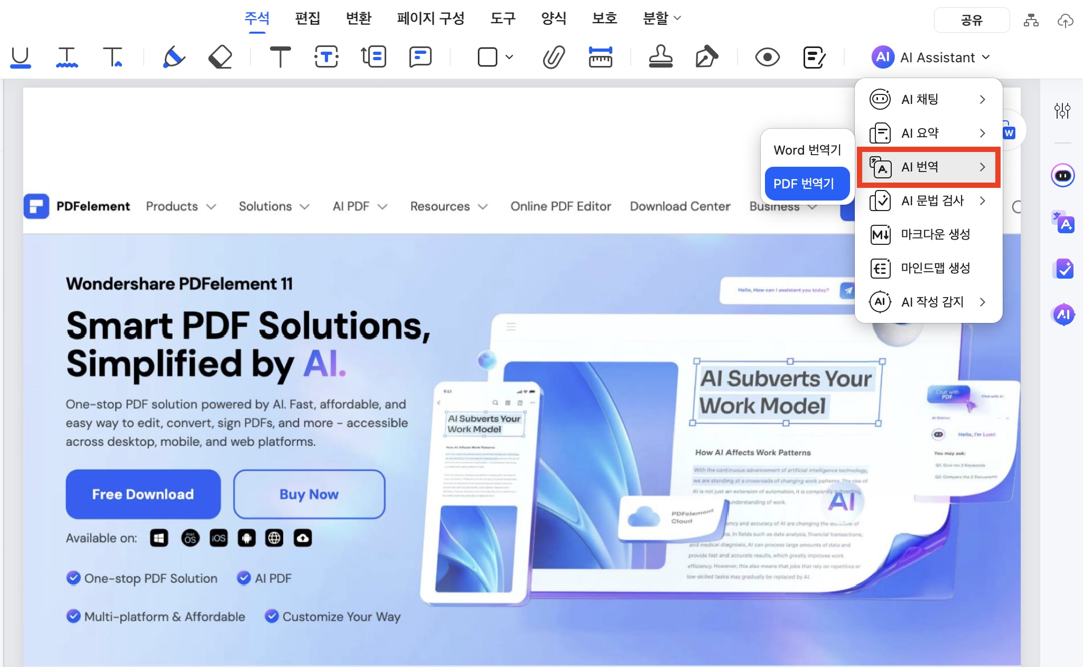
Task: Click the Free Download button
Action: coord(143,494)
